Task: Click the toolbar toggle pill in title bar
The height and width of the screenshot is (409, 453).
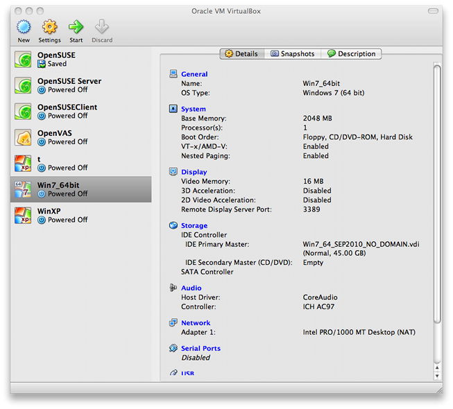Action: (x=433, y=11)
